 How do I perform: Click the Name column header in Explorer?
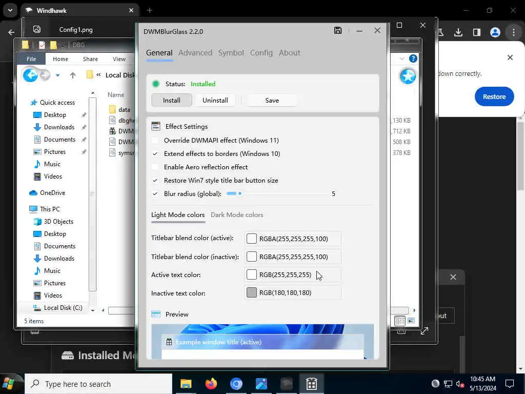pos(116,95)
